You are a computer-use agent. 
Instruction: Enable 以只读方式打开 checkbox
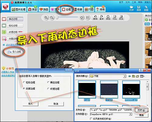point(91,119)
